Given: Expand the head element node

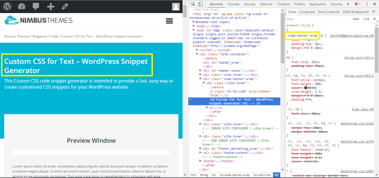Looking at the screenshot, I should click(194, 26).
